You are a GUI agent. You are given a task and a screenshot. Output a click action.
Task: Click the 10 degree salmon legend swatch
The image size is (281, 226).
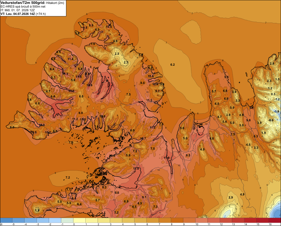pyautogui.click(x=201, y=220)
